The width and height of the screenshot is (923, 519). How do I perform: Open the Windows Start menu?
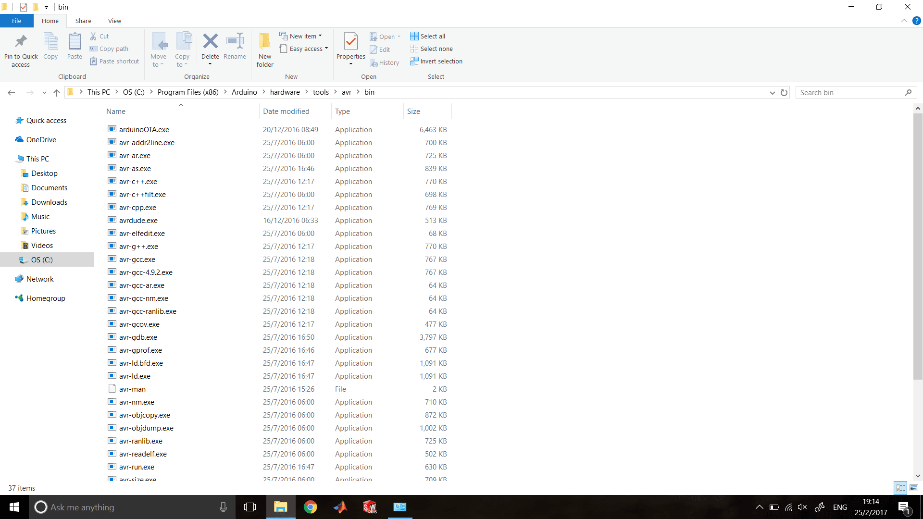click(14, 507)
